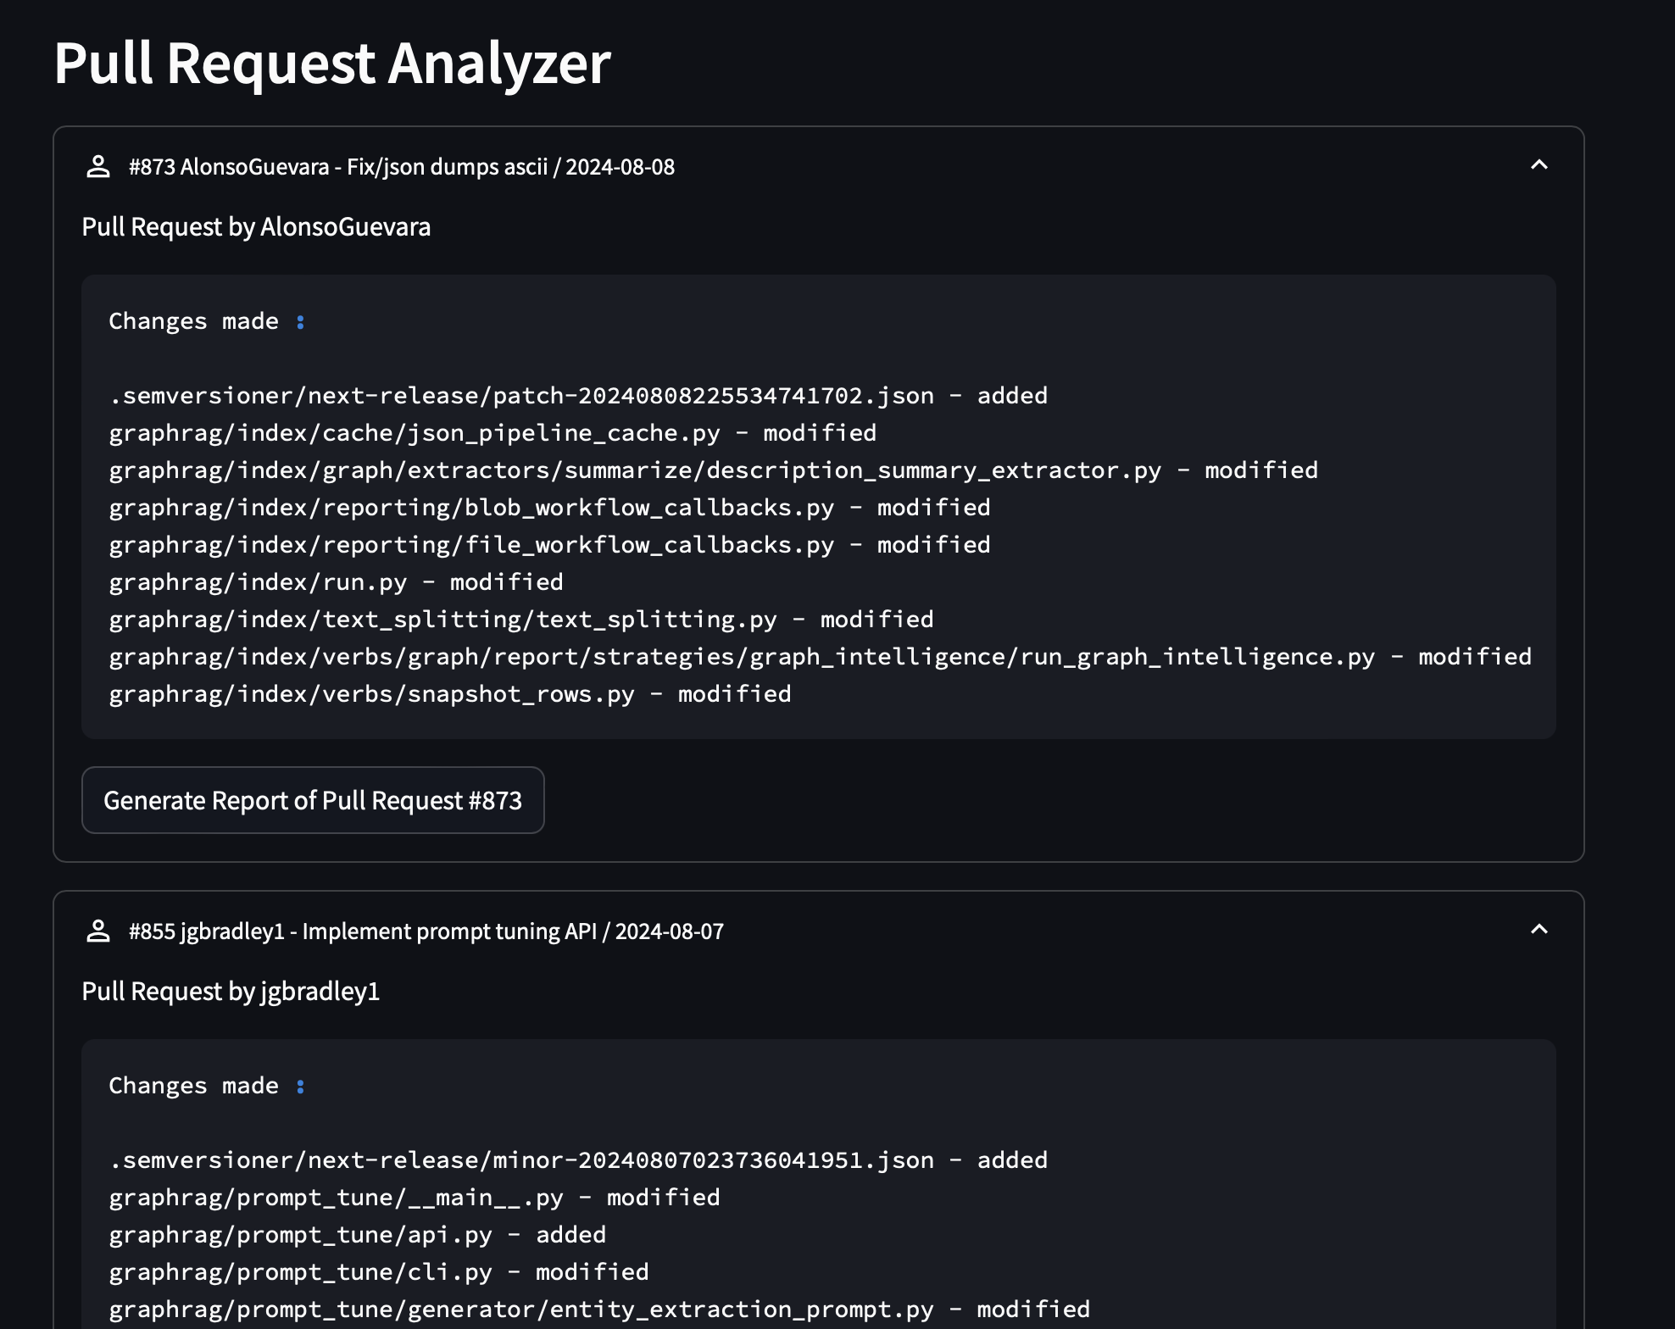Click the person icon beside PR #873
The image size is (1675, 1329).
coord(98,167)
